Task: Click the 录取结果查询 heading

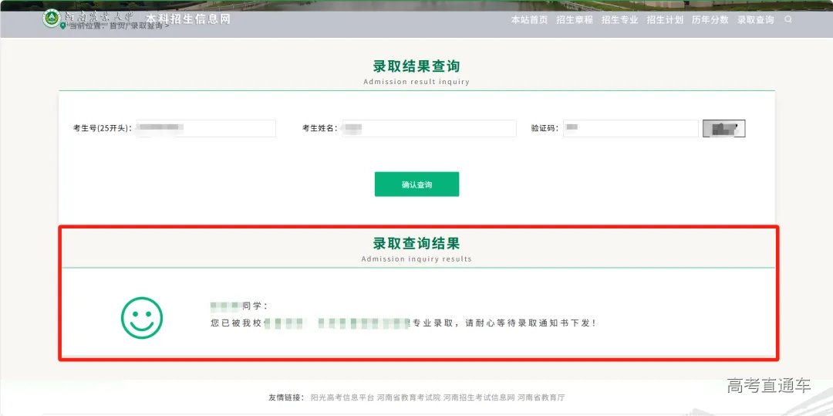Action: pos(416,66)
